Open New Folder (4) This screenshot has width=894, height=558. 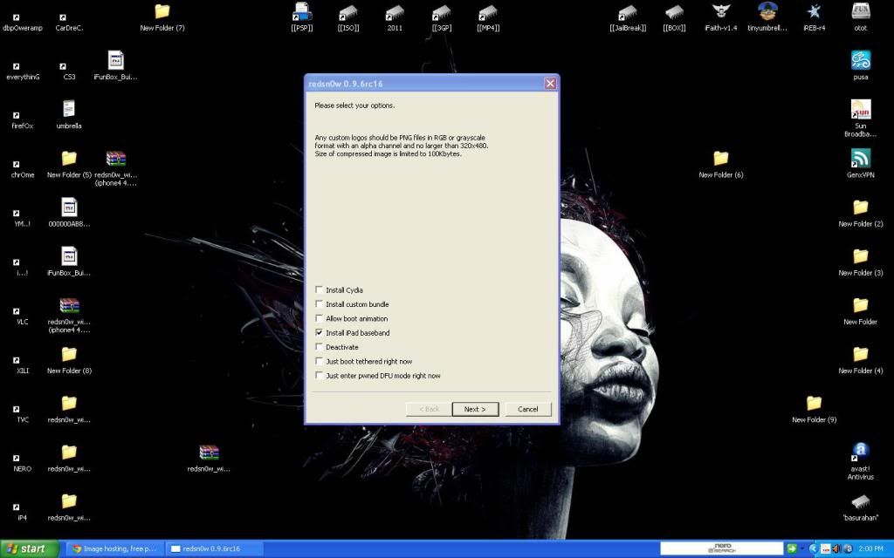(x=861, y=360)
